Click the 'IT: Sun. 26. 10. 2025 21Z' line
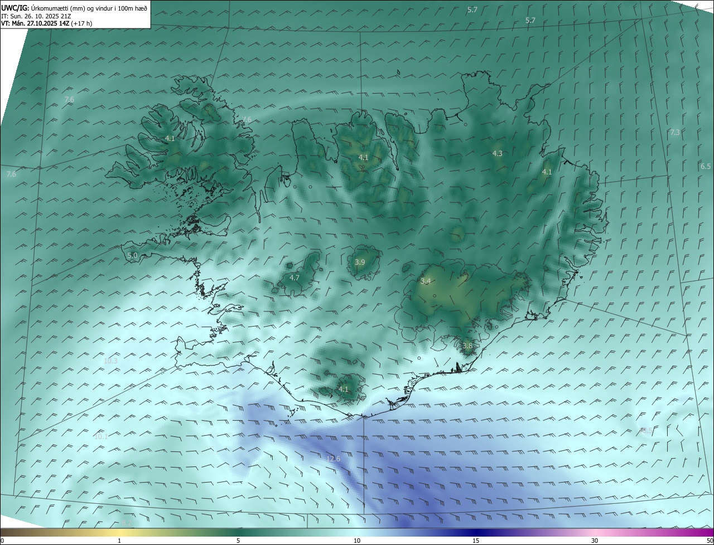The height and width of the screenshot is (545, 714). (x=36, y=16)
